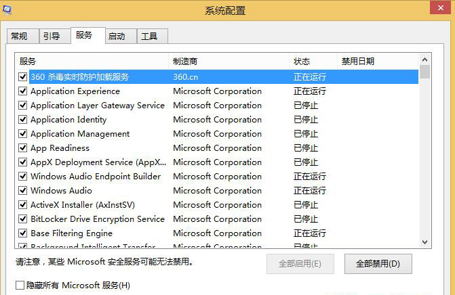Uncheck App Readiness checkbox
The height and width of the screenshot is (295, 455).
22,147
